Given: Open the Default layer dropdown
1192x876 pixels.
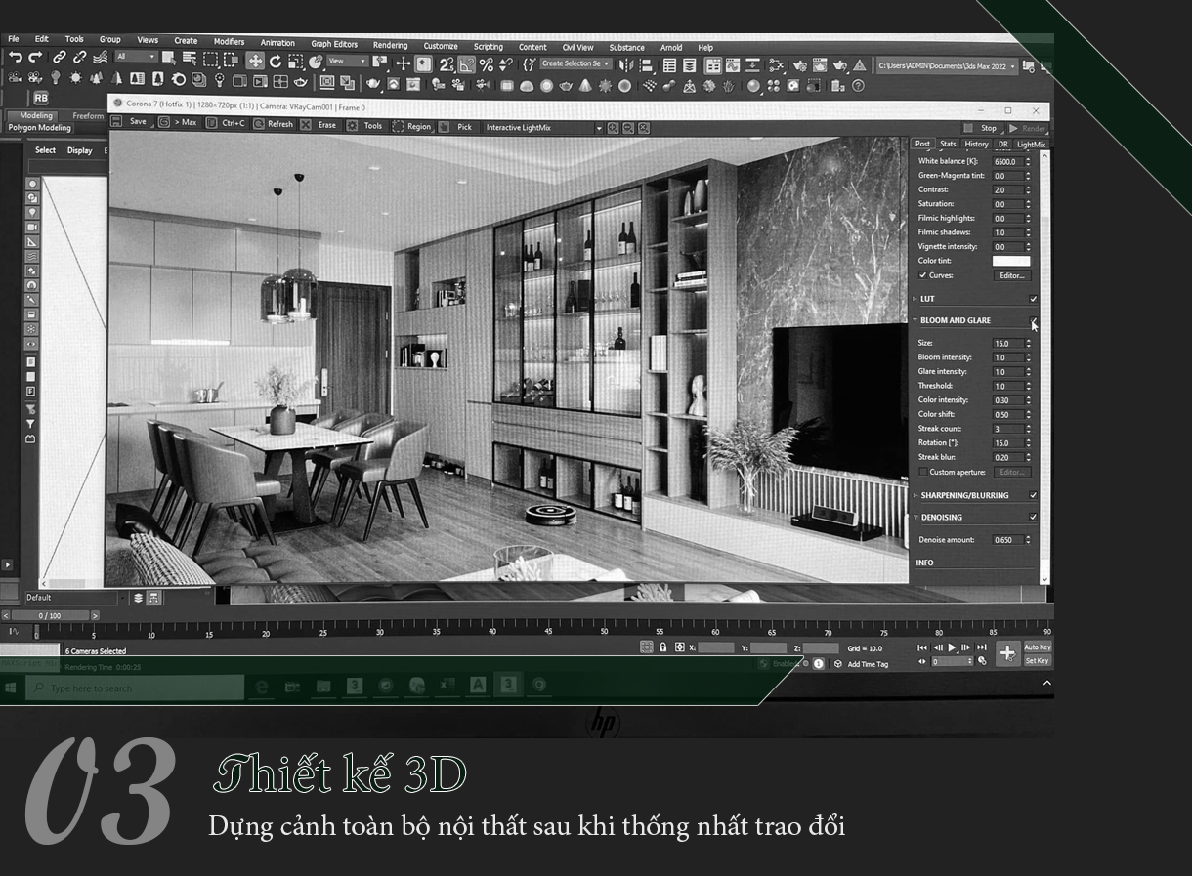Looking at the screenshot, I should pyautogui.click(x=74, y=598).
